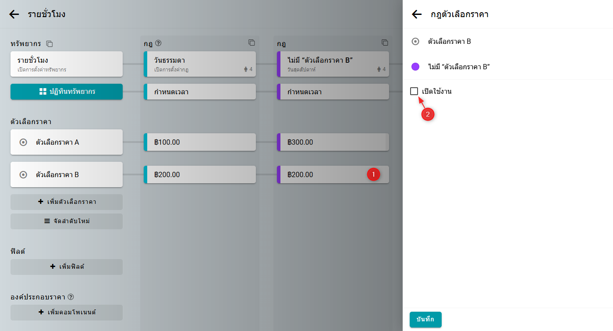Image resolution: width=613 pixels, height=331 pixels.
Task: Open กำหนดเวลา under weekend rule
Action: point(333,92)
